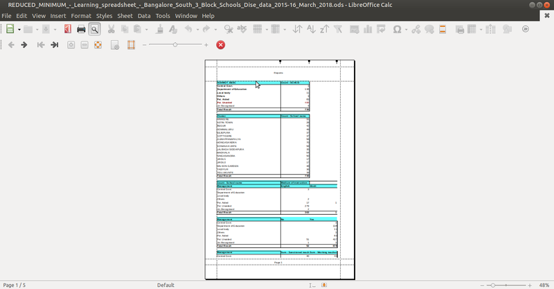Viewport: 554px width, 289px height.
Task: Go to the previous preview page
Action: click(x=11, y=45)
